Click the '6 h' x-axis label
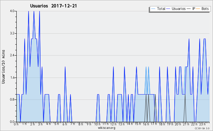Viewport: 213px width, 131px height. [x=65, y=124]
